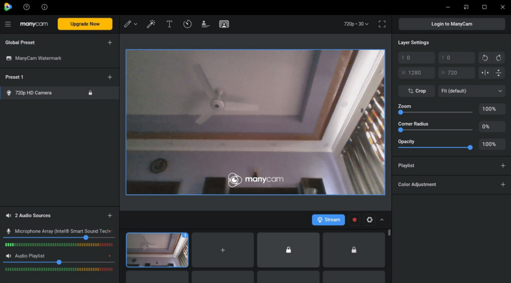Select the Draw pencil tool
Image resolution: width=511 pixels, height=283 pixels.
(128, 24)
